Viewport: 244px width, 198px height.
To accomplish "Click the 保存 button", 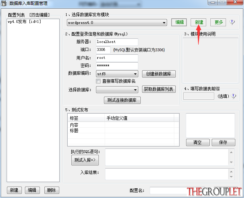I will tap(224, 142).
